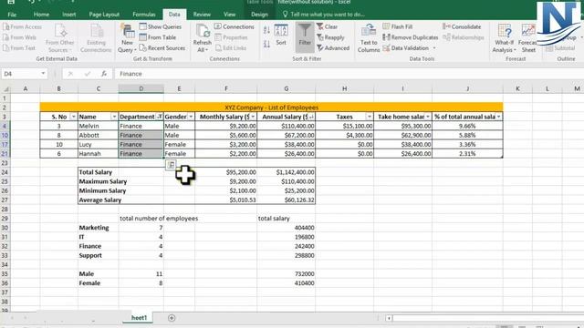
Task: Open the Table Tools Design tab
Action: click(x=259, y=15)
